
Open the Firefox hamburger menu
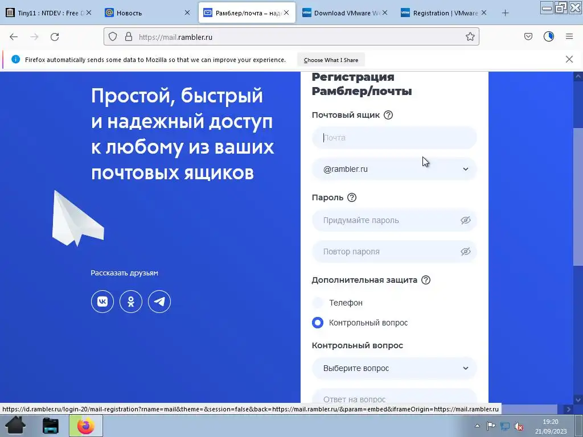[x=569, y=36]
